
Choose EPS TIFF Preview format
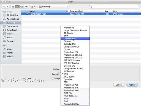pos(75,63)
